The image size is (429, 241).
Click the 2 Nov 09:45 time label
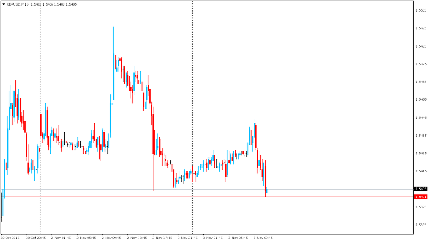(x=112, y=238)
